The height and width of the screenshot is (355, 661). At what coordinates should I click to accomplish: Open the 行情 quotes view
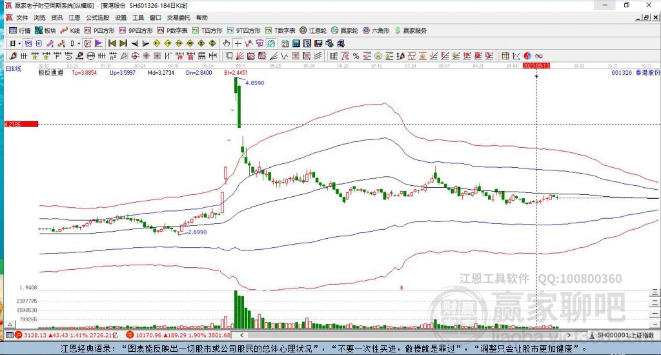pos(20,30)
